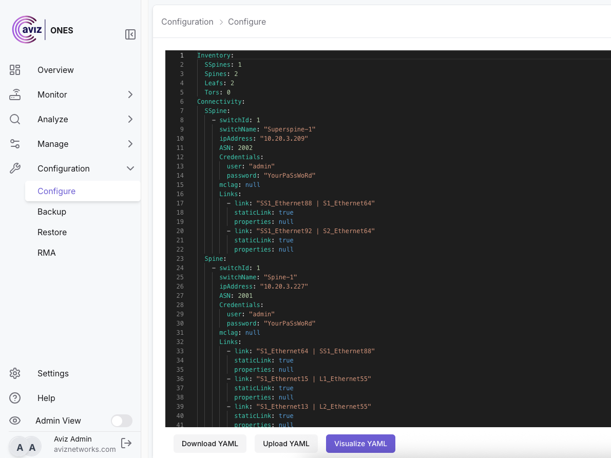Screen dimensions: 611x458
Task: Open the Overview page
Action: tap(55, 70)
